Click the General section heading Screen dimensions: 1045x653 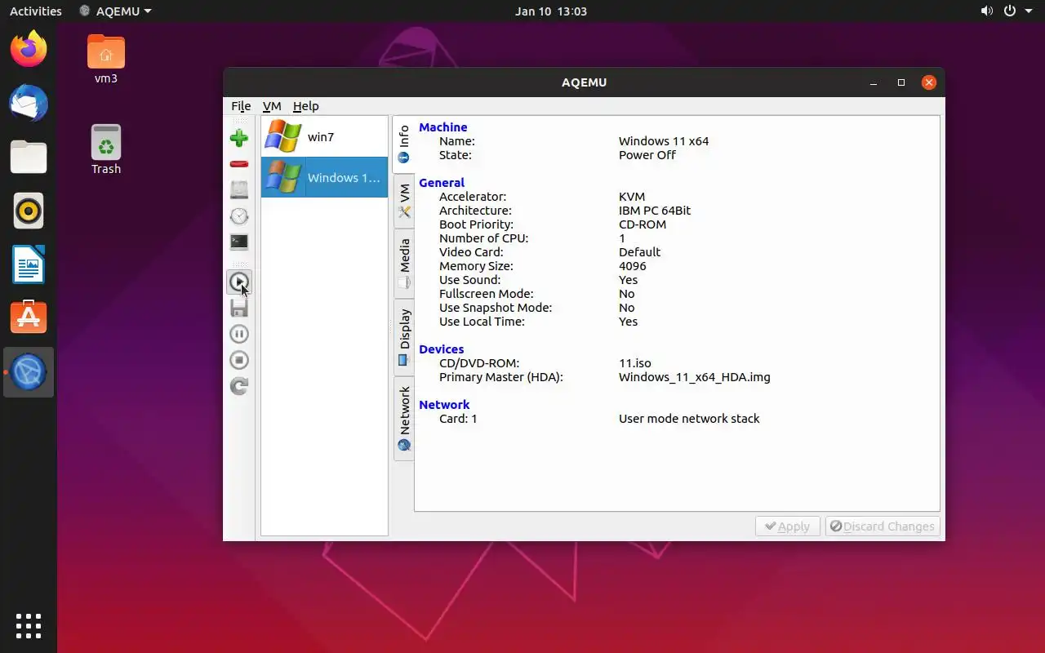[x=442, y=183]
